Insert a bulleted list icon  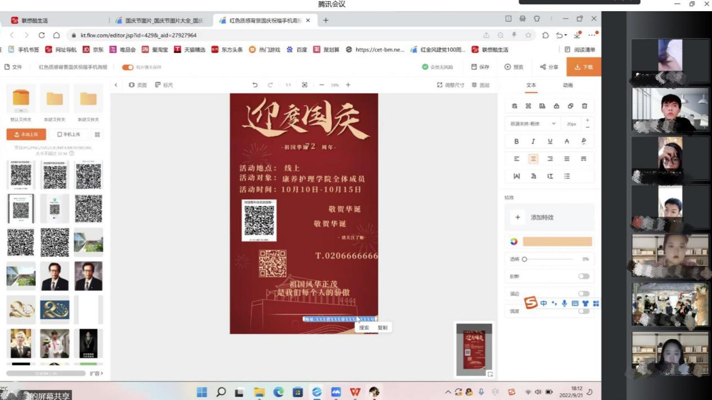pos(567,176)
